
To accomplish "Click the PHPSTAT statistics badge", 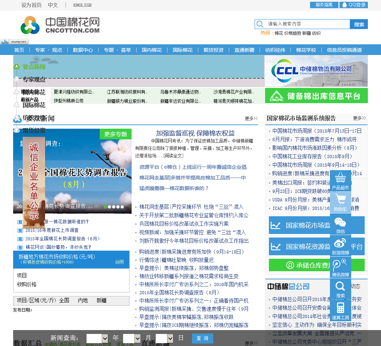I will (14, 42).
